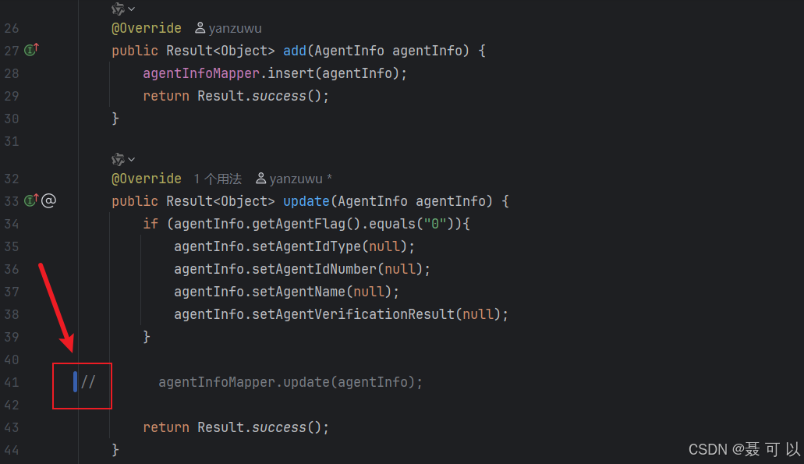Screen dimensions: 804x464
Task: Click the "0" string literal on line 34
Action: (435, 224)
